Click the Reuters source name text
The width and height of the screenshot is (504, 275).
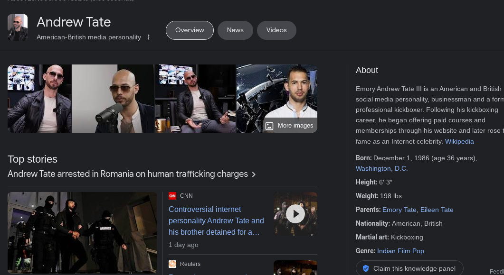[x=190, y=264]
